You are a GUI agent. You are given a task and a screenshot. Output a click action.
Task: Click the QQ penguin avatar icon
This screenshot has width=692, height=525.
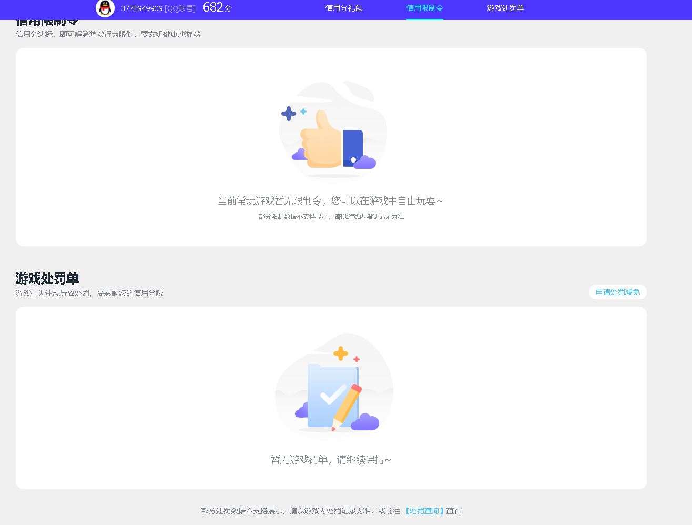coord(105,8)
